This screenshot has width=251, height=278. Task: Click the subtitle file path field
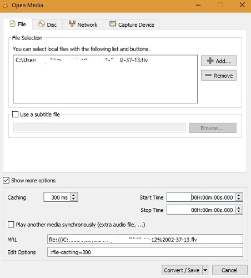(x=99, y=128)
